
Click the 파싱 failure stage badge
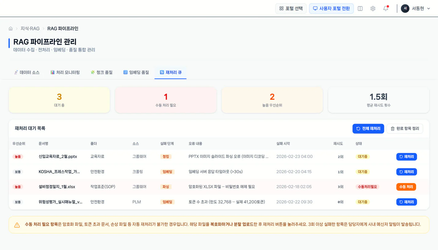[x=166, y=187]
